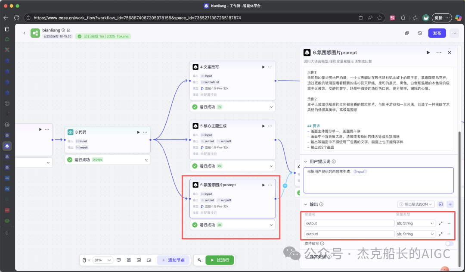Click 添加节点 to add a node
This screenshot has height=272, width=465.
[x=173, y=260]
